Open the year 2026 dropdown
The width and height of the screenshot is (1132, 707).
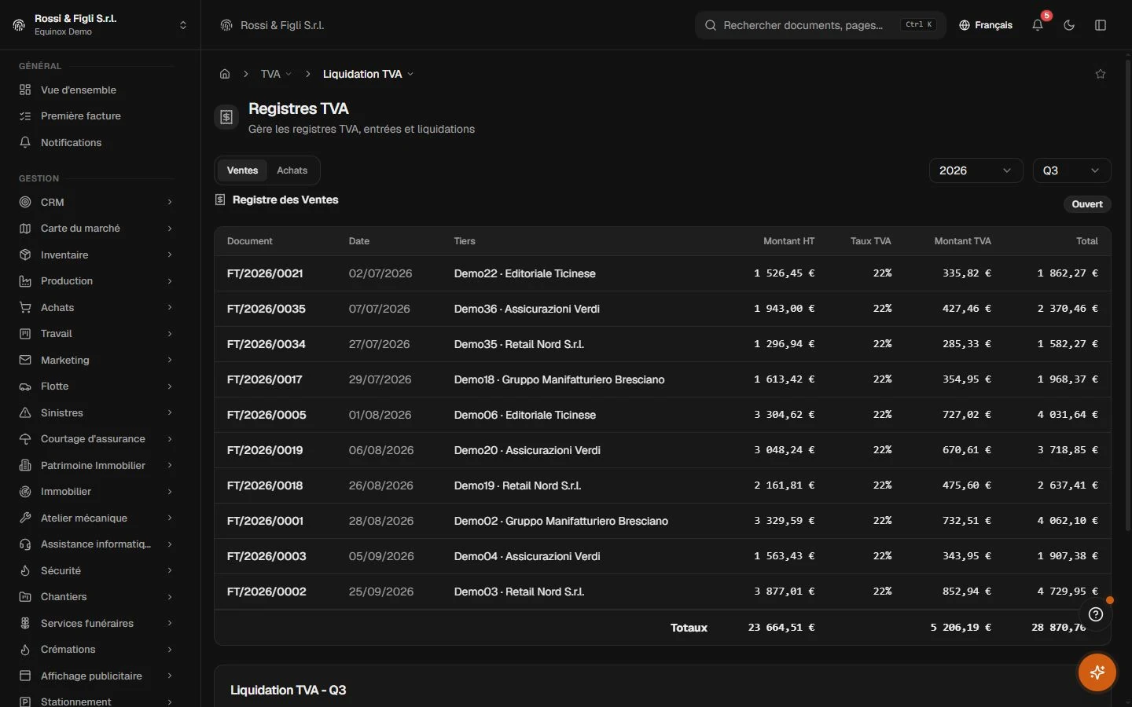click(x=976, y=170)
